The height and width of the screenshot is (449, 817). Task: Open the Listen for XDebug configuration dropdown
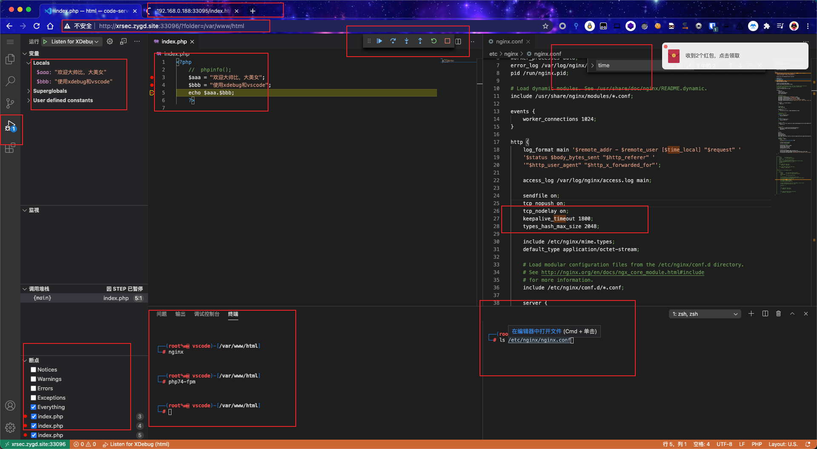coord(75,42)
